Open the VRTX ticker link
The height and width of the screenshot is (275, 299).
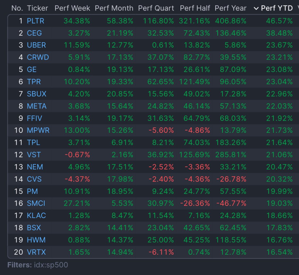coord(36,252)
